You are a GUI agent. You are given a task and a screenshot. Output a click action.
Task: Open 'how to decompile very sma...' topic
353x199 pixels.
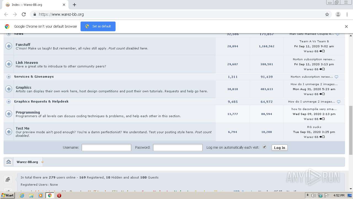[x=314, y=109]
